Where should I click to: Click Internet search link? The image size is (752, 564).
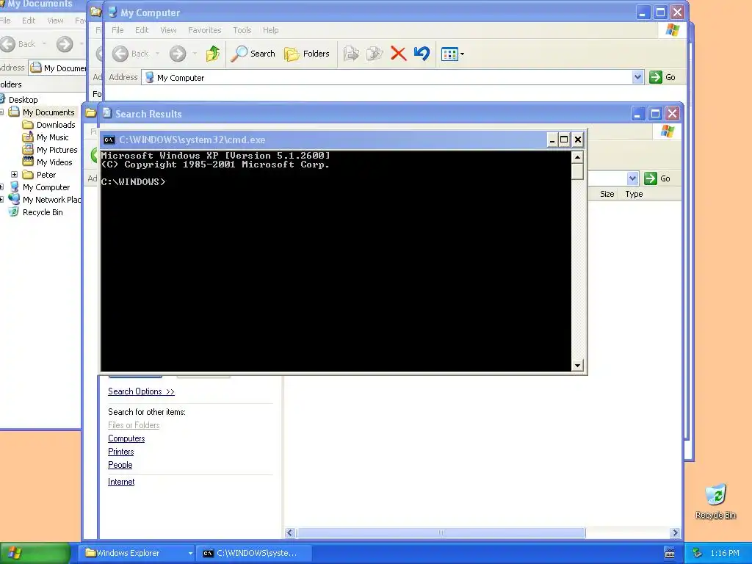tap(121, 482)
